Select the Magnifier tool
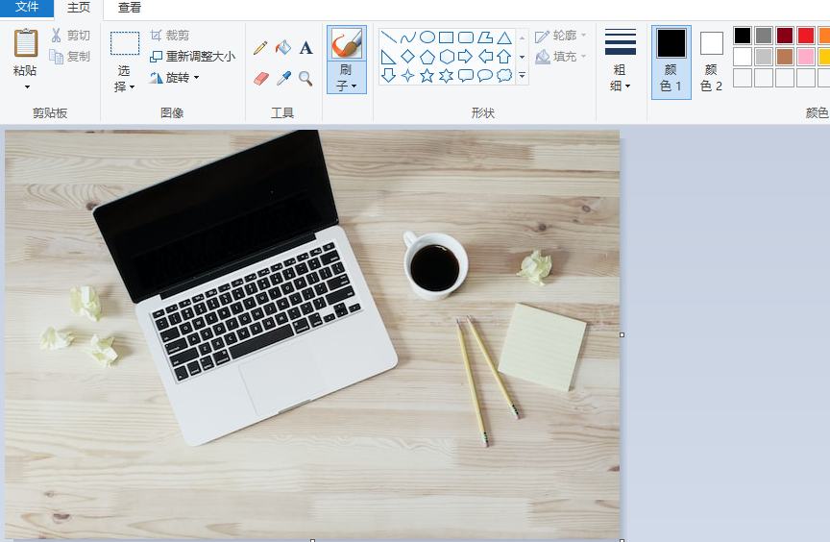The width and height of the screenshot is (830, 542). click(x=305, y=79)
